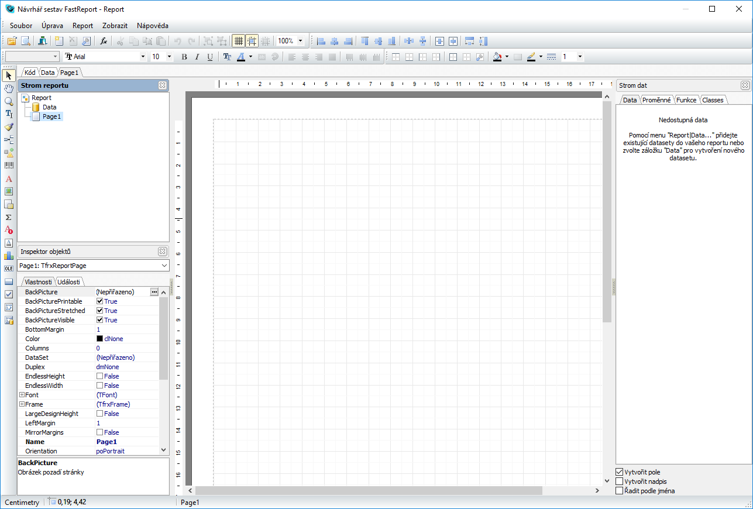Uncheck the Vytvořit pole checkbox
Screen dimensions: 753x509
[620, 472]
